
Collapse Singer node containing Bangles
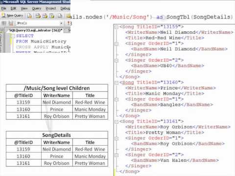pyautogui.click(x=117, y=99)
